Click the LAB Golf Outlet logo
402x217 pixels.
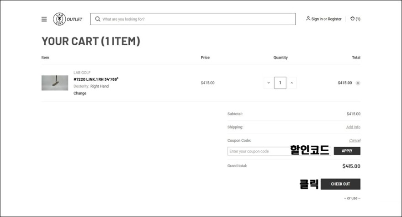click(x=68, y=19)
